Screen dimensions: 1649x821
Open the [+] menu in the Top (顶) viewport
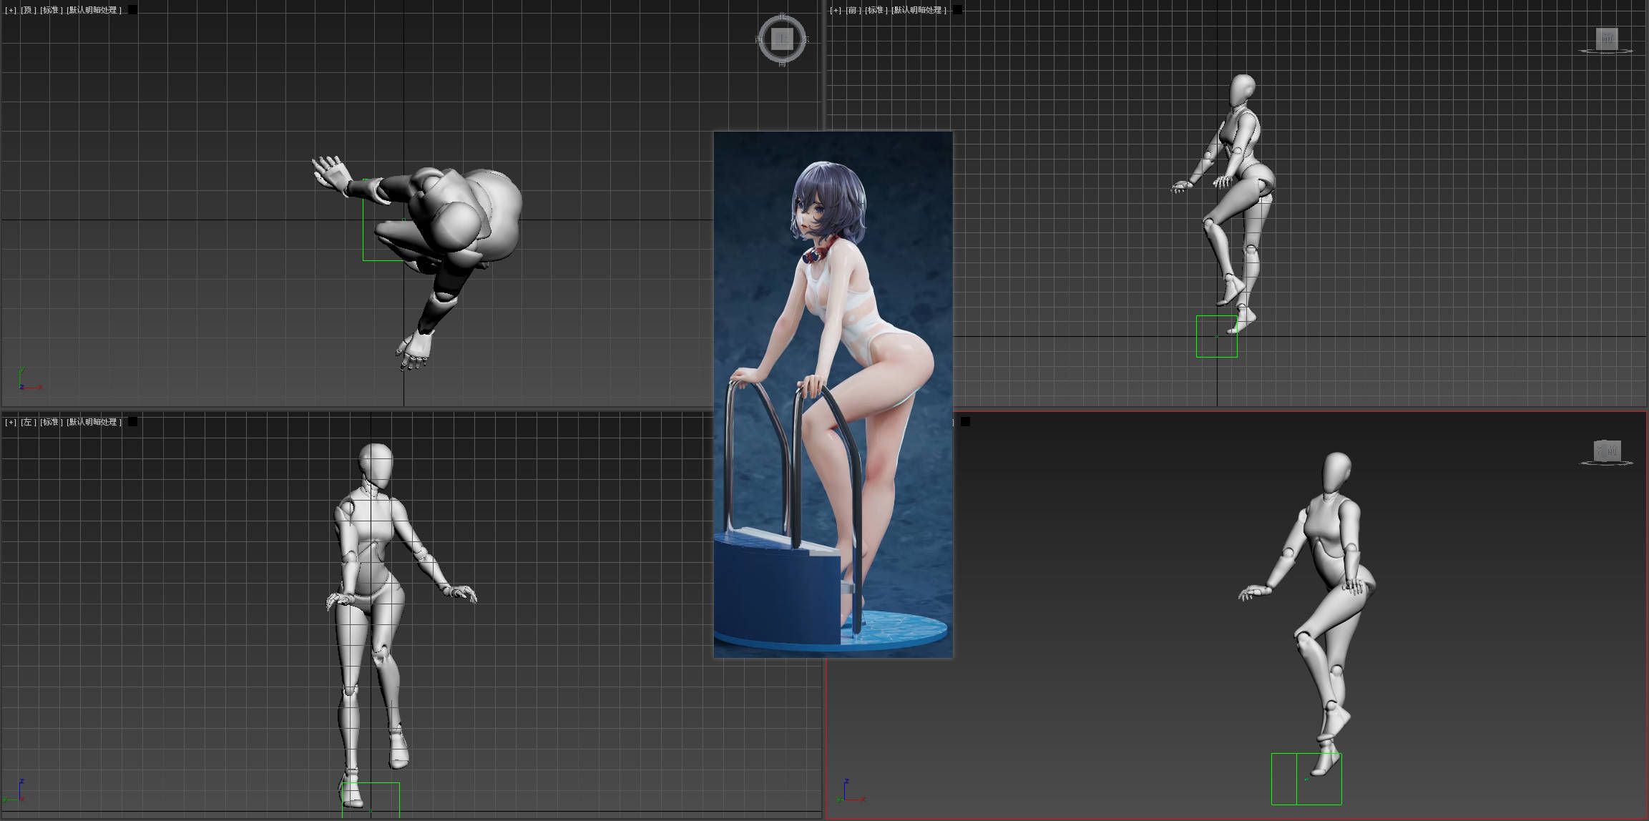point(11,10)
